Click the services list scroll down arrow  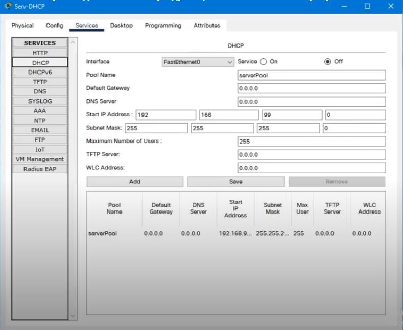tap(73, 316)
